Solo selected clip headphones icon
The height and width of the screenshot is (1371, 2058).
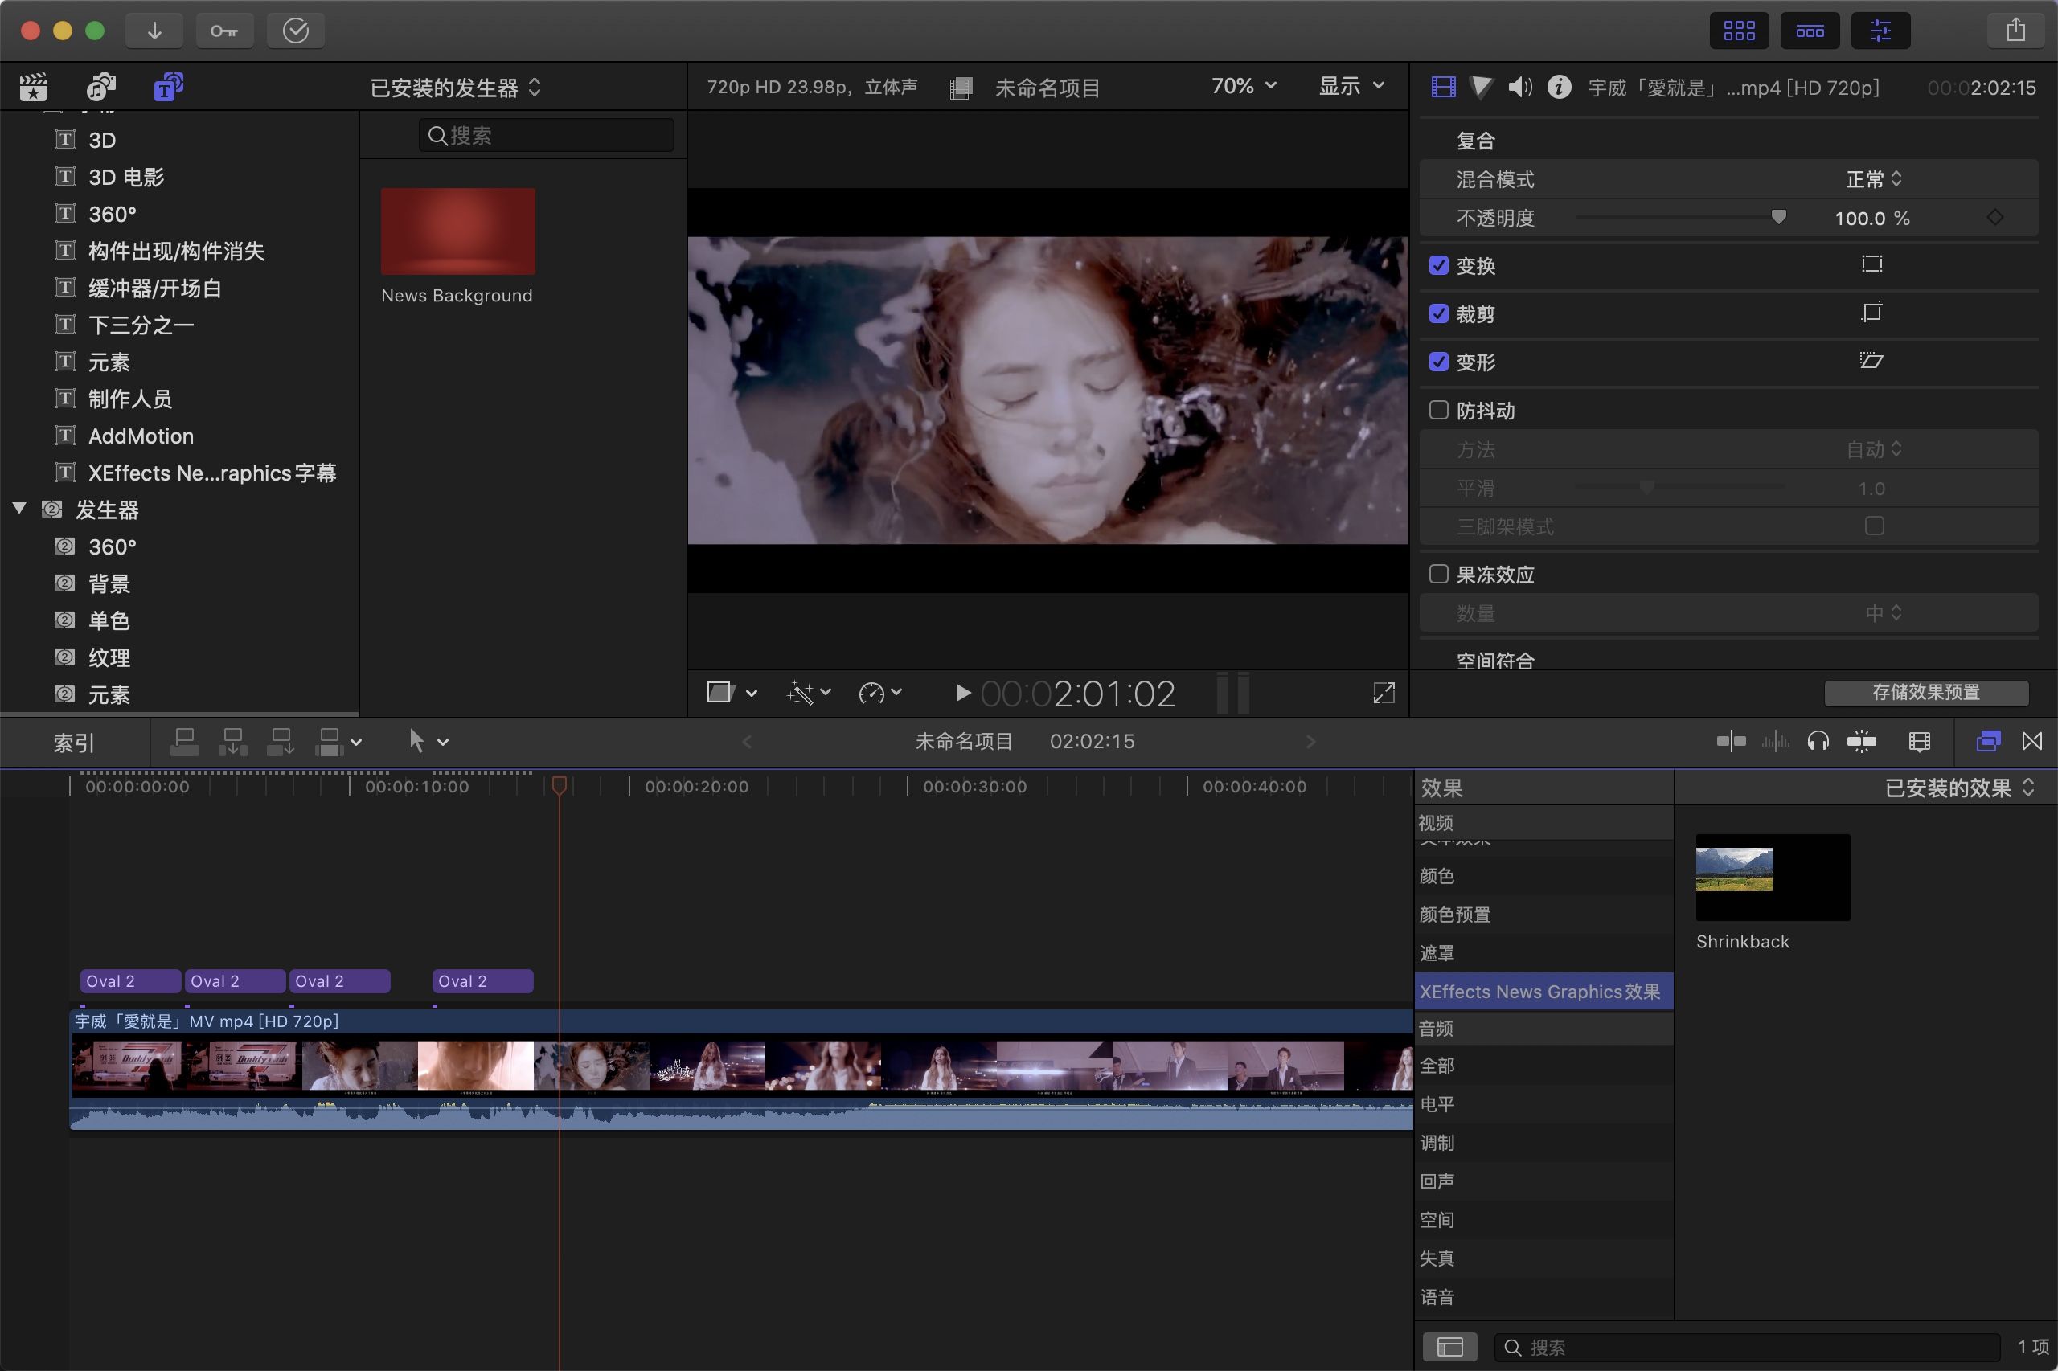(x=1818, y=742)
